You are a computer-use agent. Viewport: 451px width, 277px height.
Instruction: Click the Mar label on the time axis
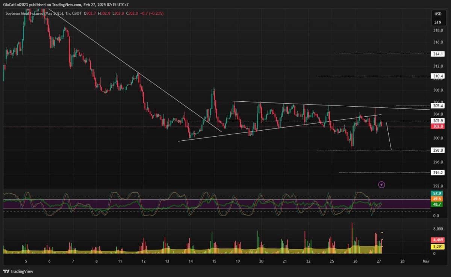(x=426, y=261)
